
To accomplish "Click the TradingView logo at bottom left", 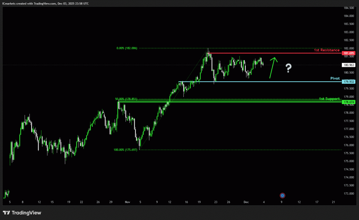I will pyautogui.click(x=22, y=213).
